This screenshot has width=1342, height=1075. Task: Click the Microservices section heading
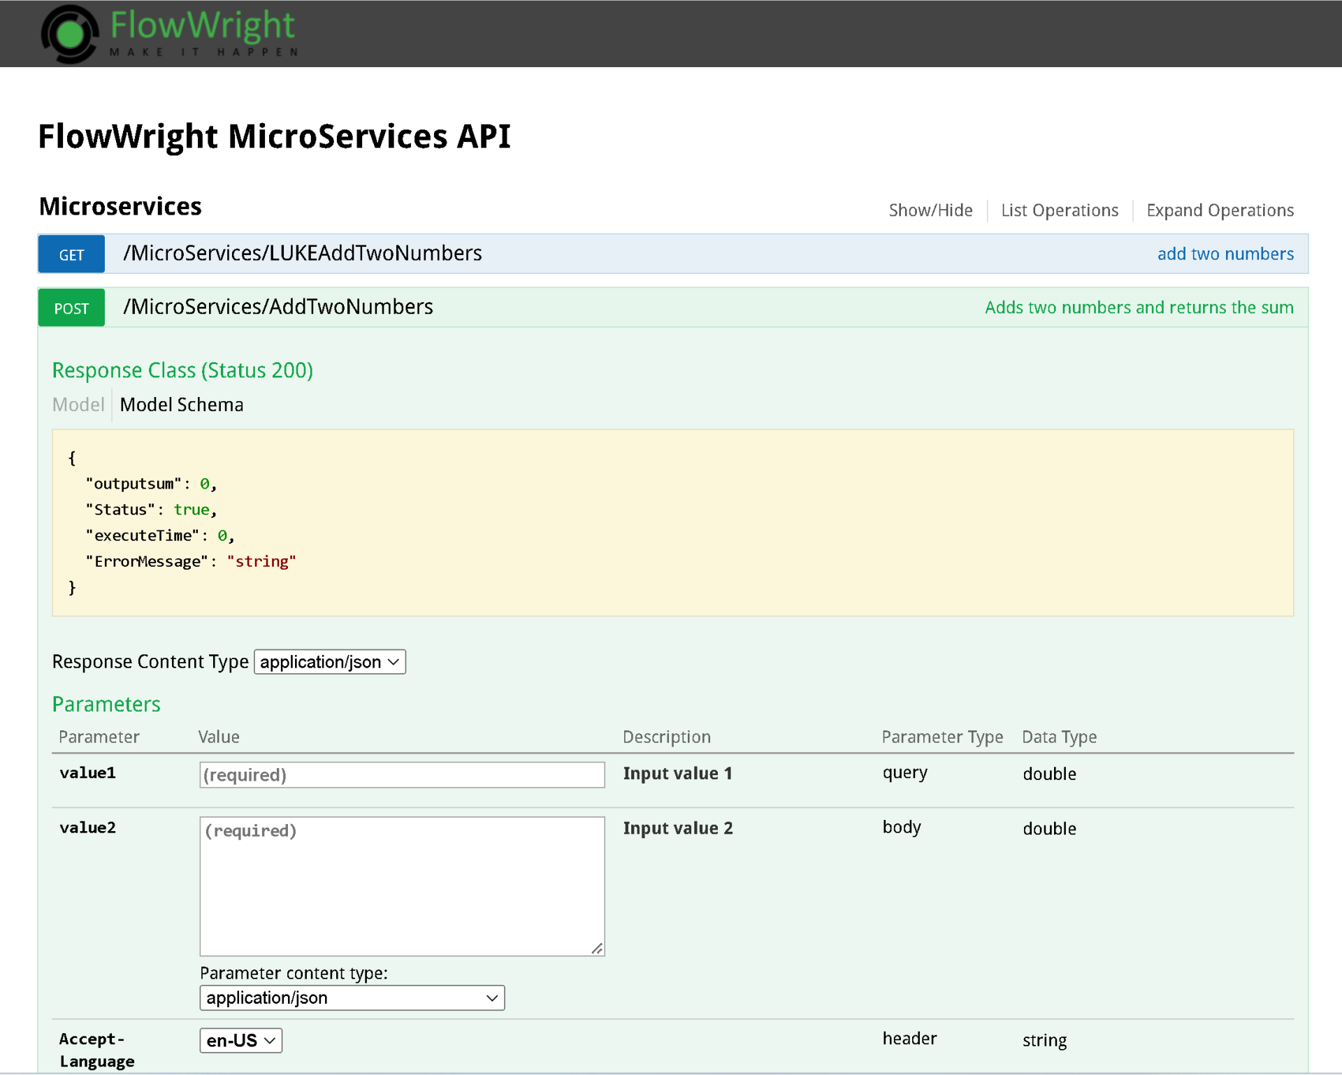[120, 205]
